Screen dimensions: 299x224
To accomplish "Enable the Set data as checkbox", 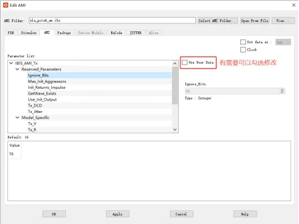I will tap(243, 42).
